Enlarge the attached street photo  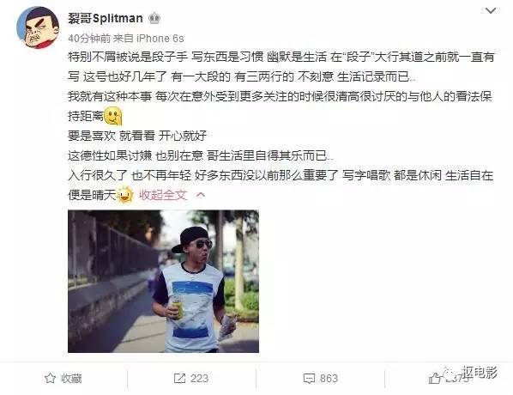coord(163,282)
